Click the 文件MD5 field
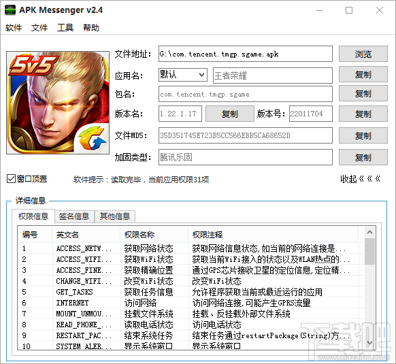 (246, 135)
